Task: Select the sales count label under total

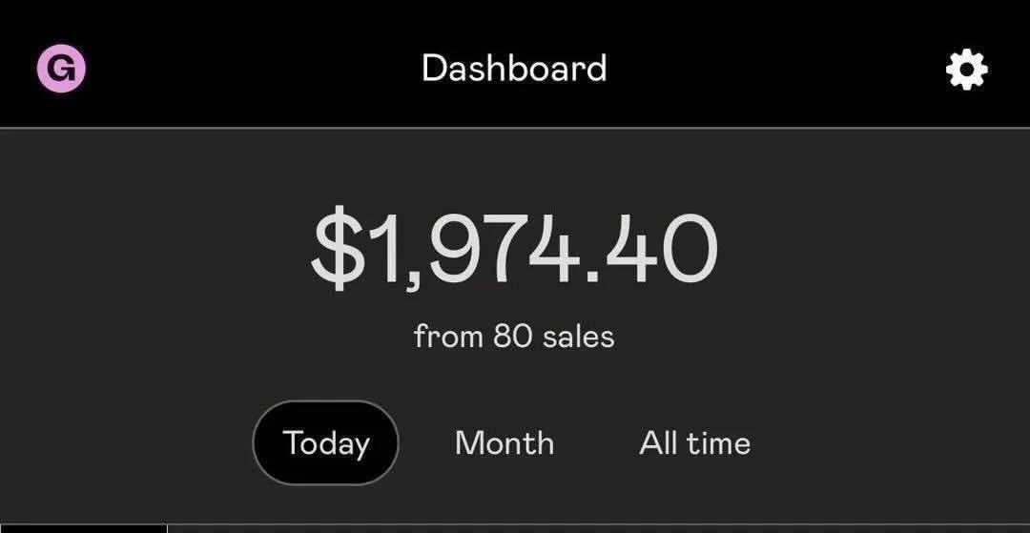Action: click(x=514, y=336)
